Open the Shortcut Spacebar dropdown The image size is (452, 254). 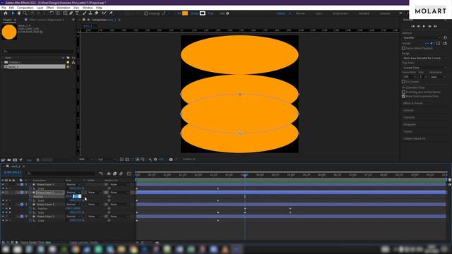(x=422, y=37)
